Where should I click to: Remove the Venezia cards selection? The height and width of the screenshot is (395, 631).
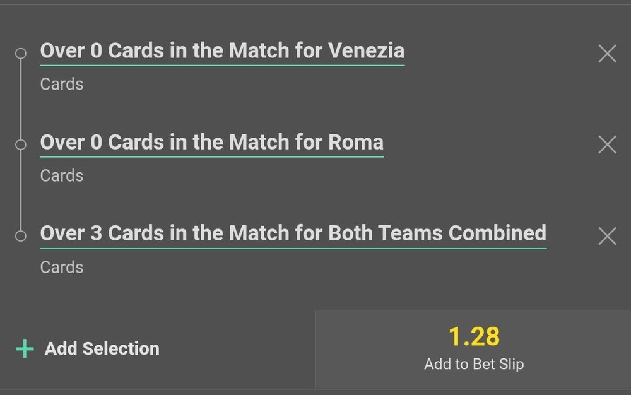[x=607, y=54]
